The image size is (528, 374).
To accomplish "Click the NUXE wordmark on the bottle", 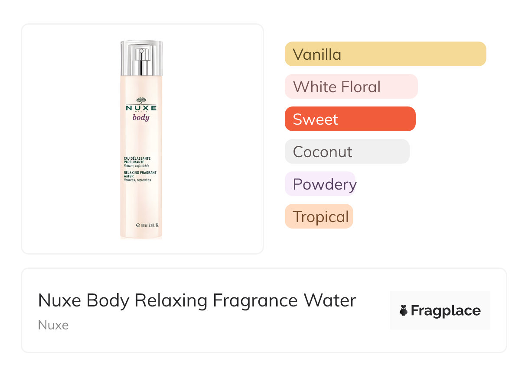I will click(141, 108).
